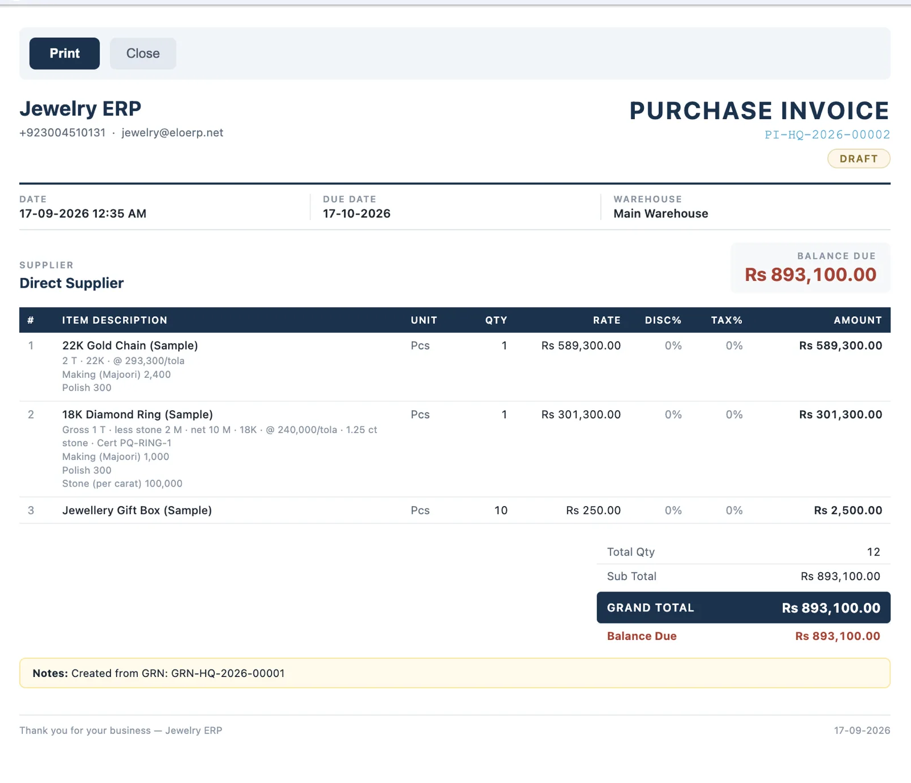Click the PURCHASE INVOICE title
This screenshot has height=783, width=911.
point(759,111)
